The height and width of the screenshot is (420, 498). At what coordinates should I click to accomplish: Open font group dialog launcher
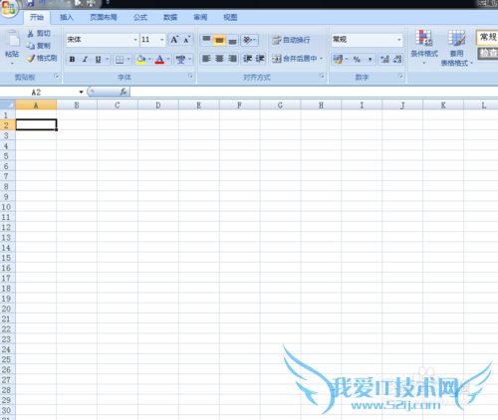tap(190, 76)
